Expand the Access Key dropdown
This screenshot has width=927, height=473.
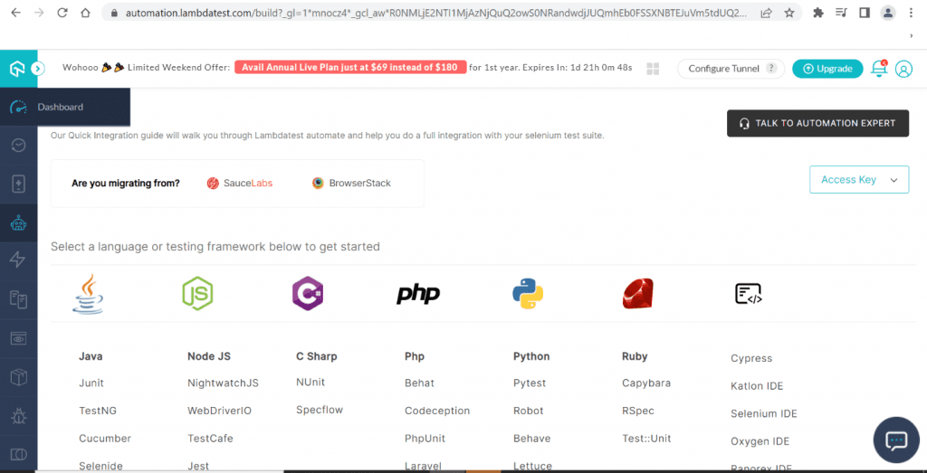(x=858, y=180)
